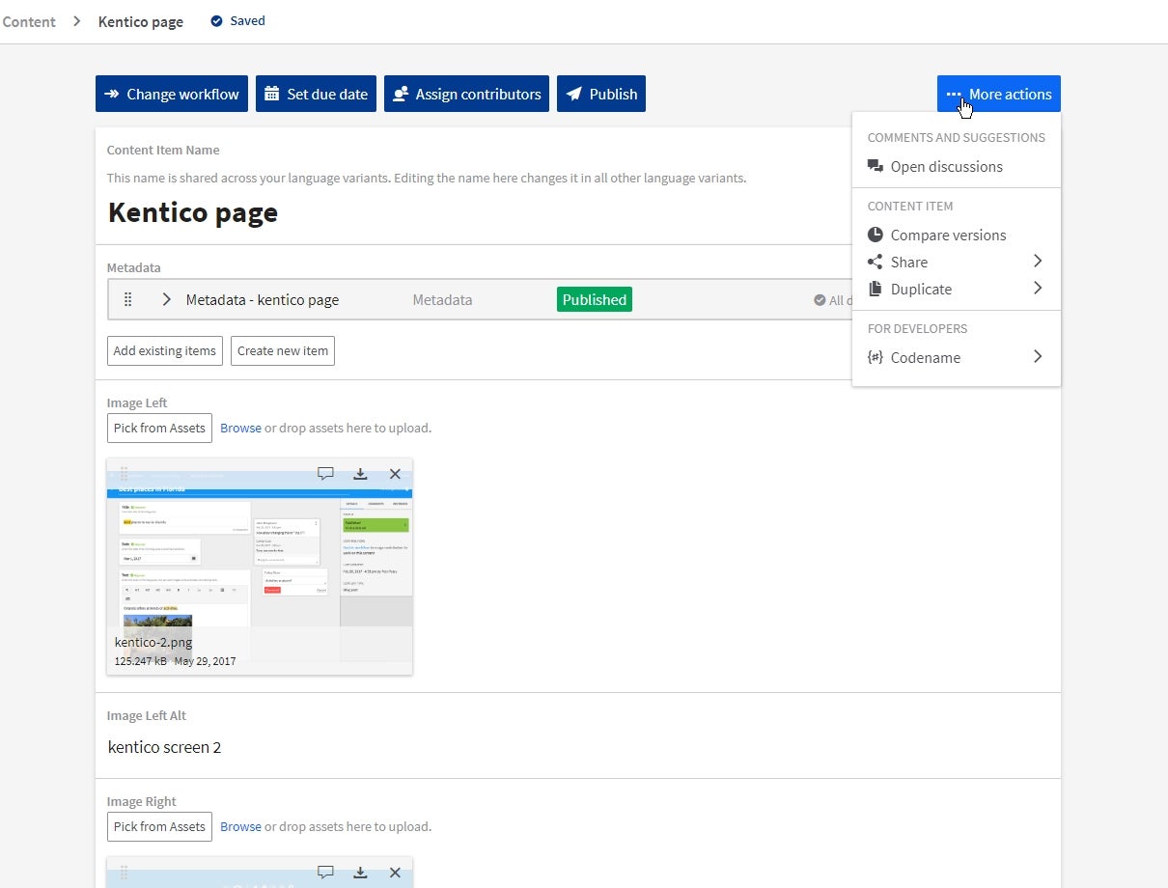Choose Compare versions in the menu

(x=947, y=235)
